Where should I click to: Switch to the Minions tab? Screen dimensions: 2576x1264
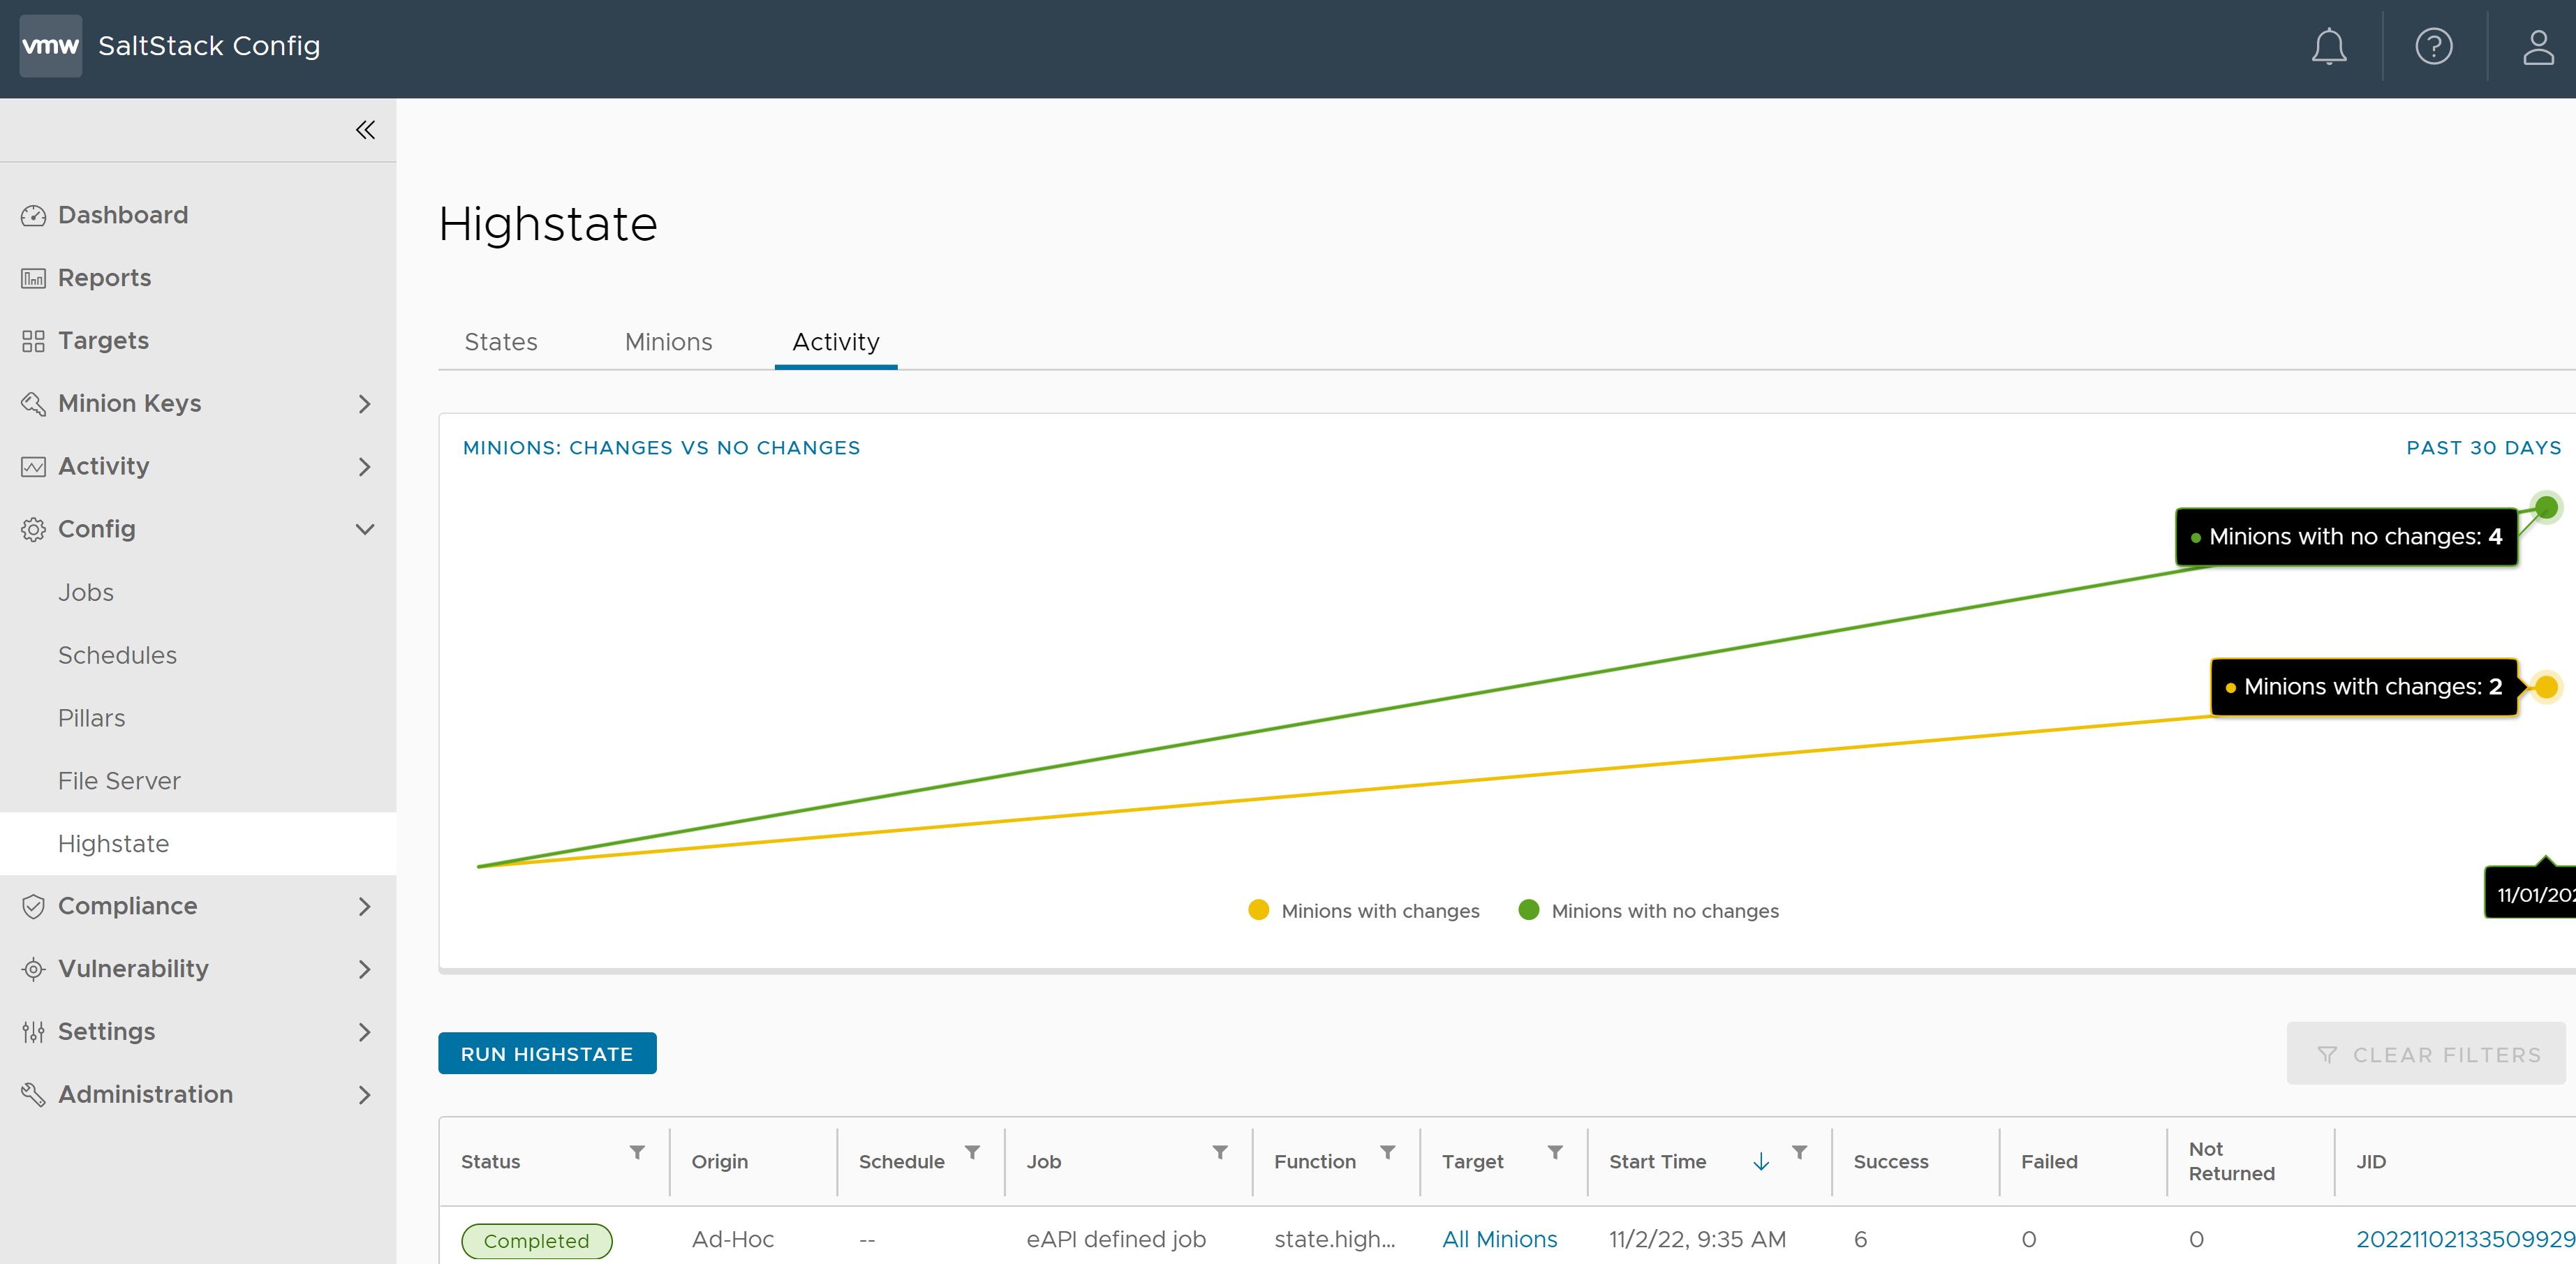click(x=667, y=341)
